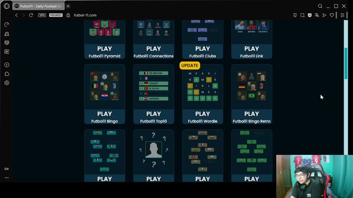Image resolution: width=353 pixels, height=198 pixels.
Task: Open the Player sidebar icon
Action: [x=7, y=65]
